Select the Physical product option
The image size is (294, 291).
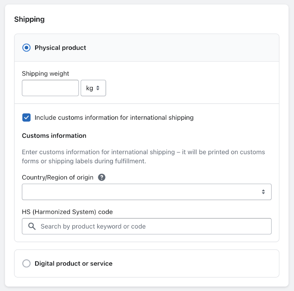click(x=26, y=48)
